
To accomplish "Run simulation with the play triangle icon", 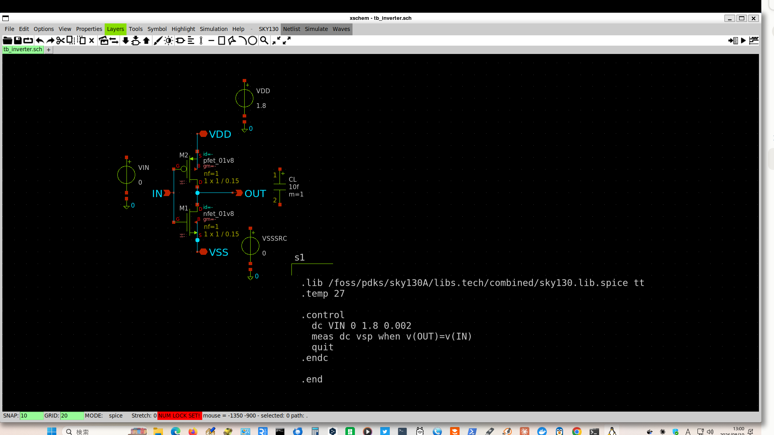I will (743, 40).
